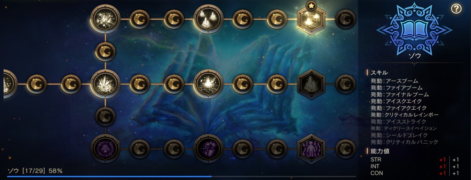Open the help question mark icon

[x=456, y=9]
